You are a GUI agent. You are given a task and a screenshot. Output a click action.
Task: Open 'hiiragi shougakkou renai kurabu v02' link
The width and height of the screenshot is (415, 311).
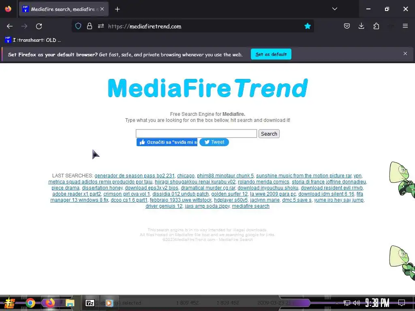195,182
